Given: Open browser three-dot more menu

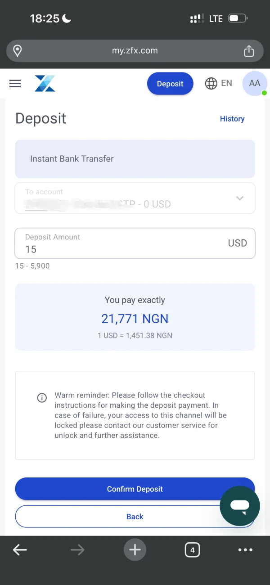Looking at the screenshot, I should (x=245, y=549).
